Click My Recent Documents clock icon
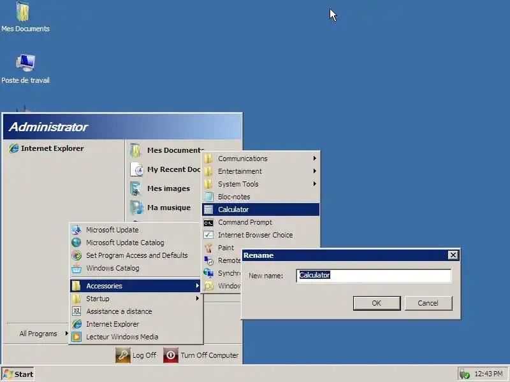 pos(137,169)
